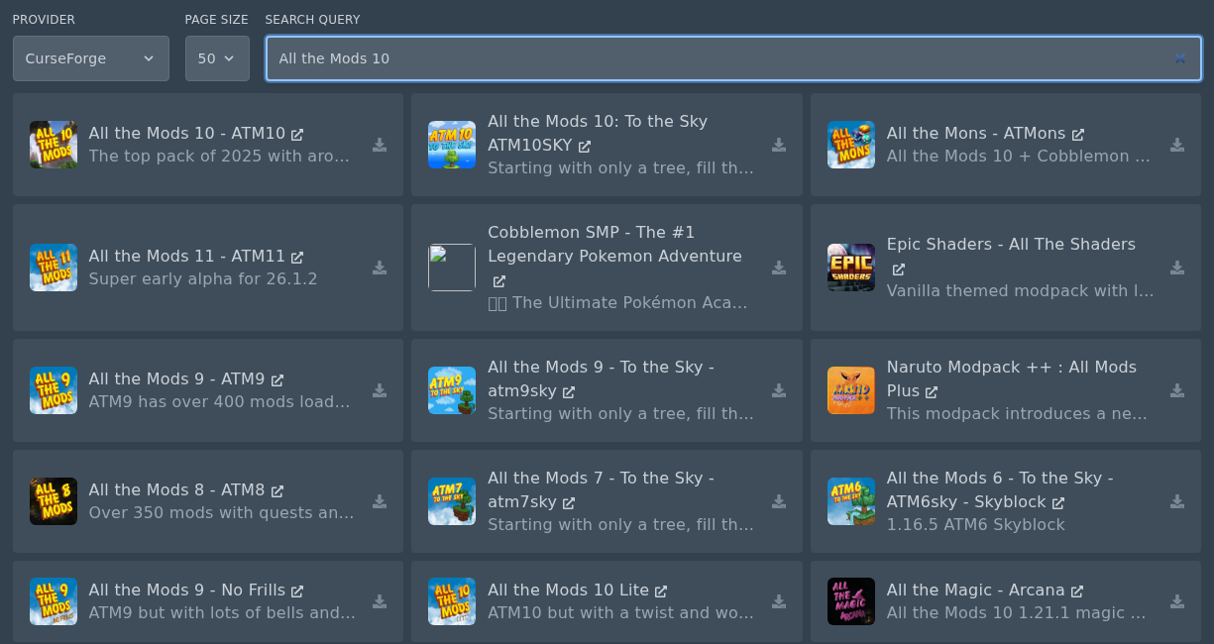Screen dimensions: 1214x644
Task: Click the ATM6 To the Sky thumbnail
Action: pyautogui.click(x=851, y=501)
